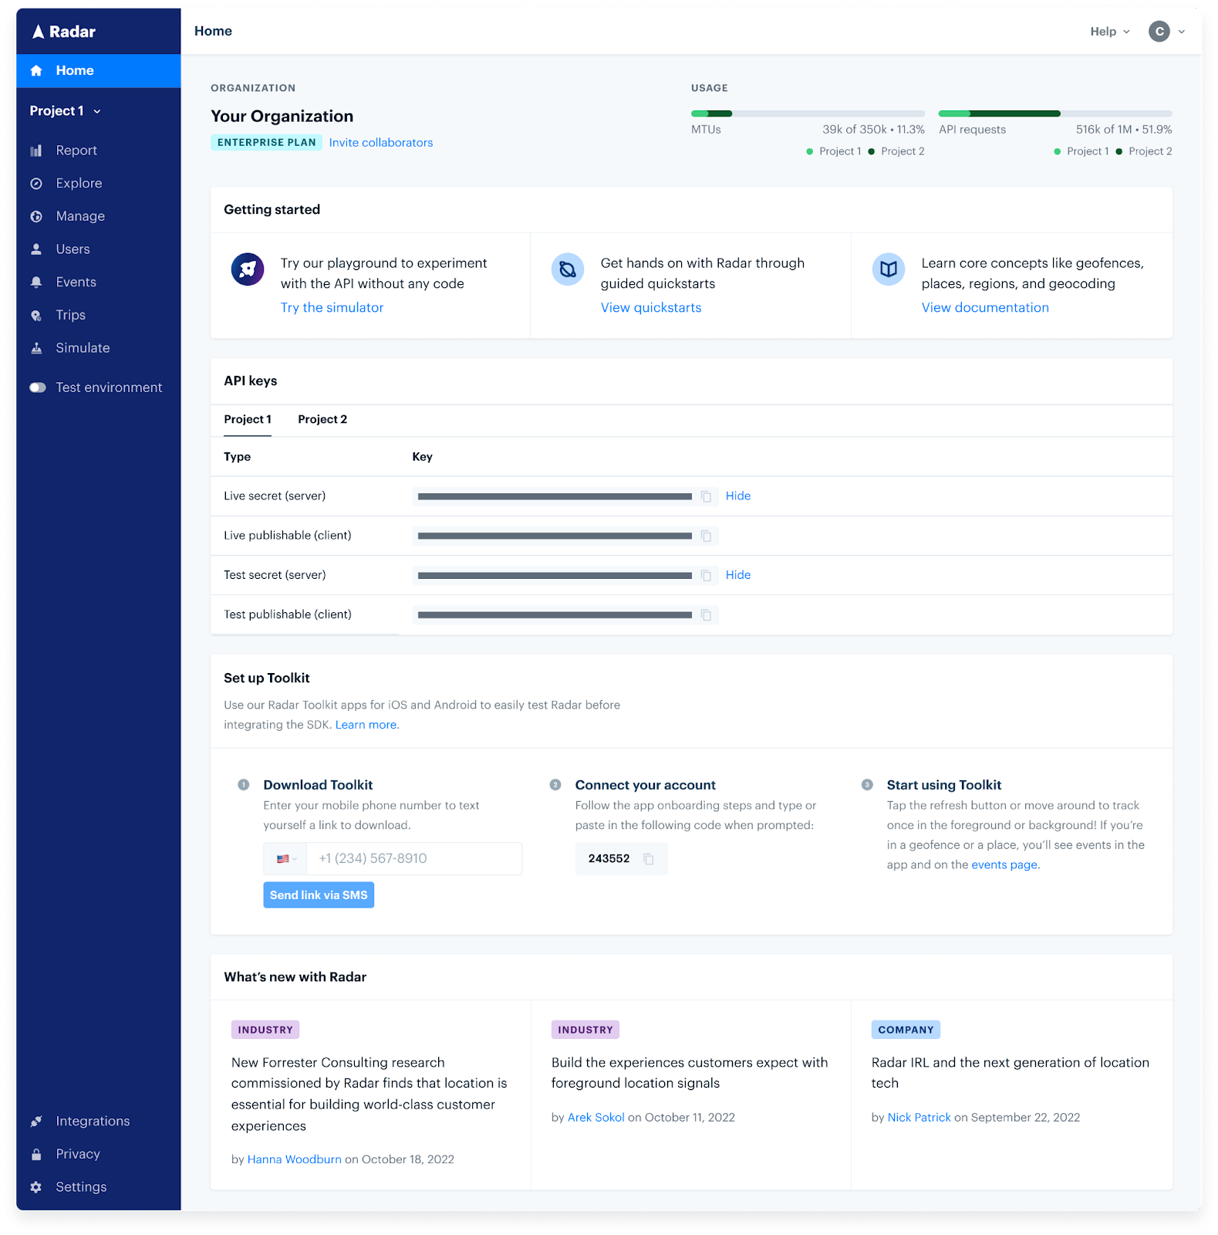Open author Nick Patrick's link

click(x=919, y=1118)
